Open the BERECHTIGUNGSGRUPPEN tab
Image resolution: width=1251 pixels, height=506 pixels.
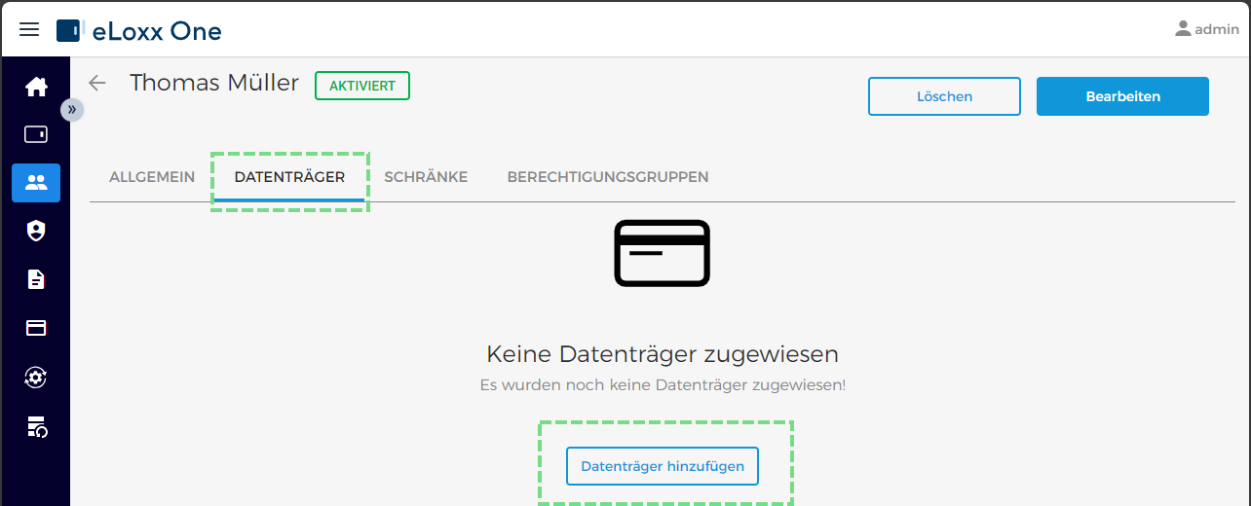point(608,177)
